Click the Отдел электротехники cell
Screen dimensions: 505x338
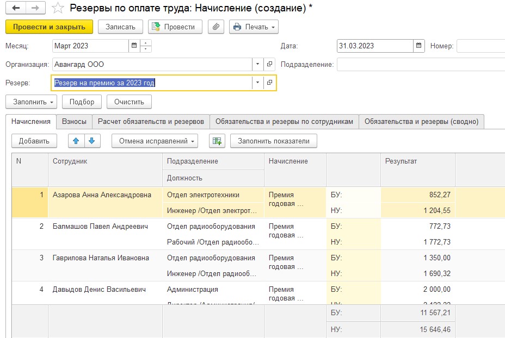213,195
